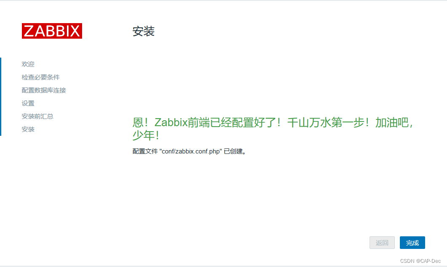Open the 配置数据库连接 step

click(44, 90)
